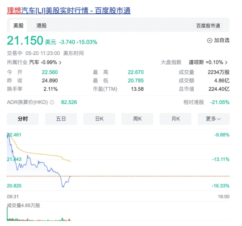Select the 日K chart tab
The width and height of the screenshot is (242, 226).
point(99,119)
